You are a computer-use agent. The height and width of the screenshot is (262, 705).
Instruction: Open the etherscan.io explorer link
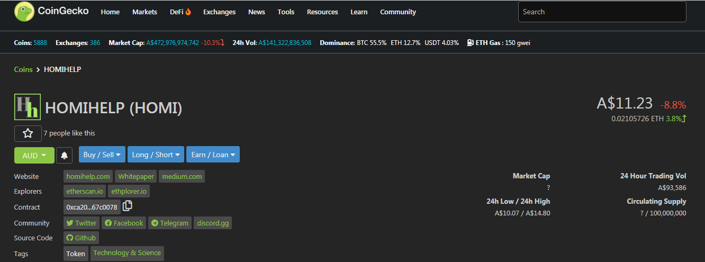[x=85, y=191]
